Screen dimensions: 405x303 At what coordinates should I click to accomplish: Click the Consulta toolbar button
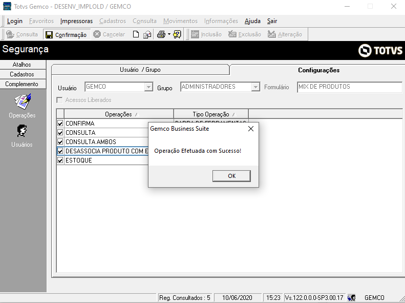(x=22, y=34)
